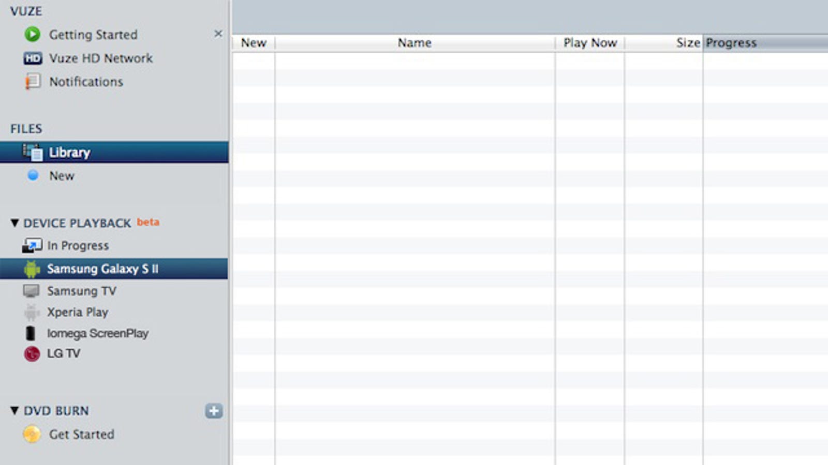Click the grey Android icon for Xperia Play
The image size is (828, 465).
32,312
